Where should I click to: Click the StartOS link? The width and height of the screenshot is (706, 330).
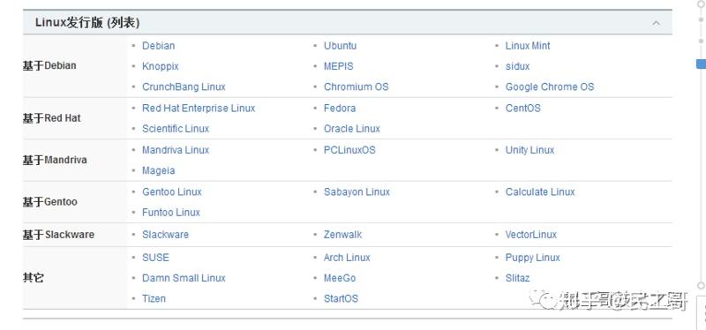click(341, 298)
